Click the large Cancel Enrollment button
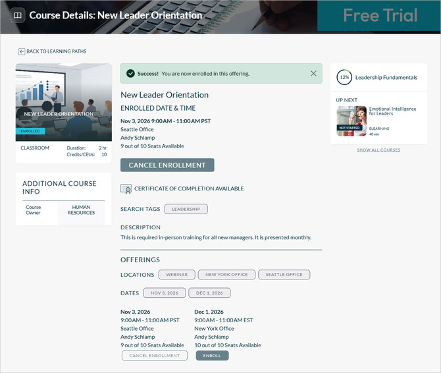 (167, 165)
